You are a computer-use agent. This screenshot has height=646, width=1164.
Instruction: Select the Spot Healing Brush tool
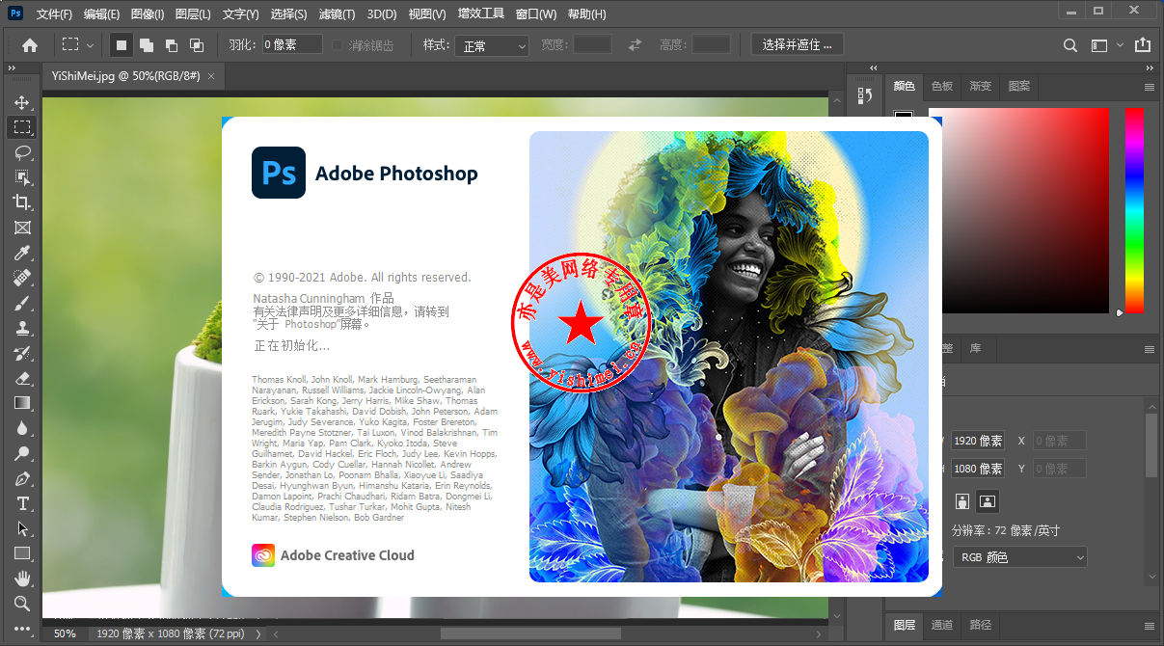click(x=22, y=278)
